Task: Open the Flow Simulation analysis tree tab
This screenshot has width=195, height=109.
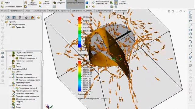Action: pos(38,18)
